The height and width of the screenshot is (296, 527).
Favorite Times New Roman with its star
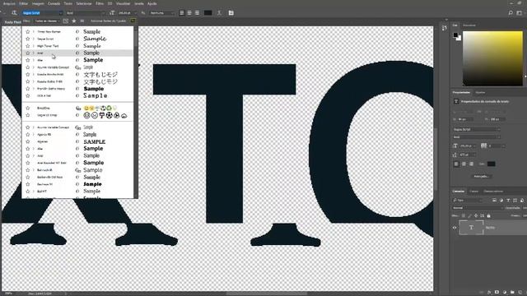[28, 31]
